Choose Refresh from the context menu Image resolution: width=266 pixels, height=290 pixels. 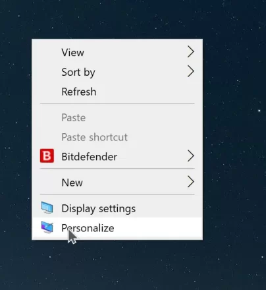point(117,92)
